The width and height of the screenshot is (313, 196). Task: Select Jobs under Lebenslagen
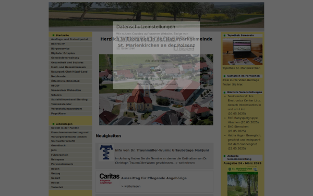pos(70,150)
